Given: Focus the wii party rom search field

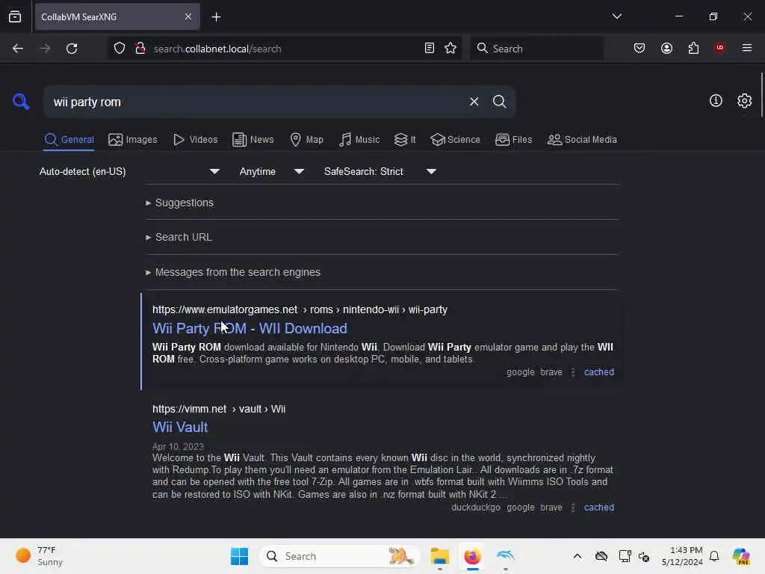Looking at the screenshot, I should (256, 102).
